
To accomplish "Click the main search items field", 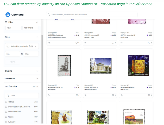I will coord(92,15).
